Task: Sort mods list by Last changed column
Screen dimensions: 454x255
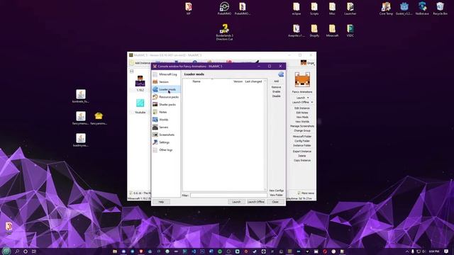Action: [253, 81]
